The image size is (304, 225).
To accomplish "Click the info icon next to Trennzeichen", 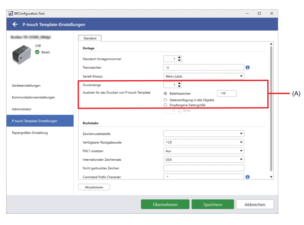I will [247, 67].
